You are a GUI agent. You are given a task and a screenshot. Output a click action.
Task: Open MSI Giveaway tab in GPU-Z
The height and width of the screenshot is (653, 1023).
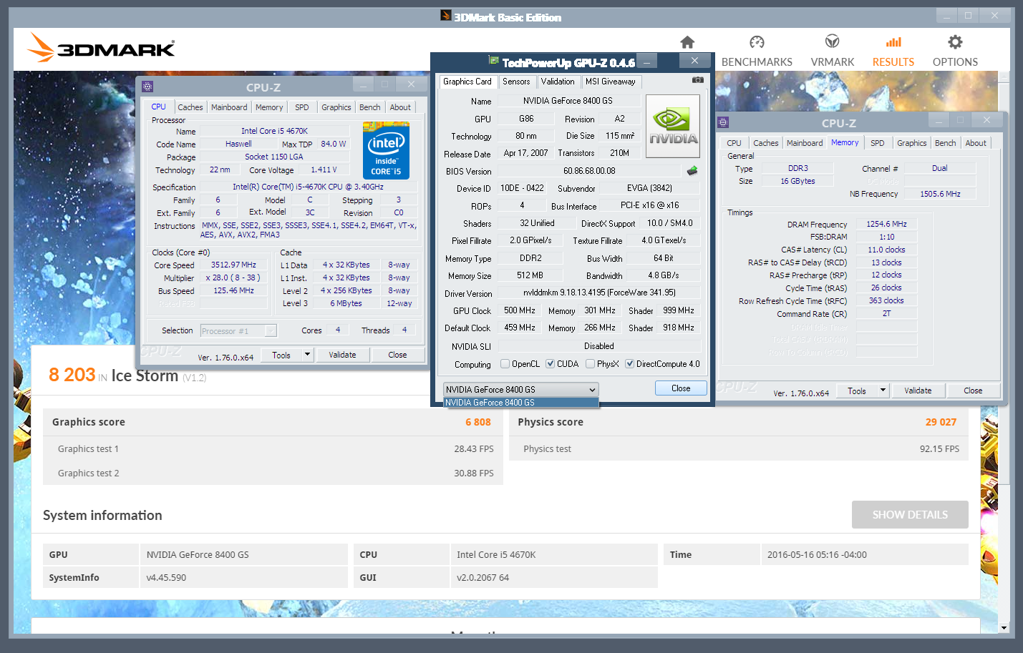pos(611,82)
